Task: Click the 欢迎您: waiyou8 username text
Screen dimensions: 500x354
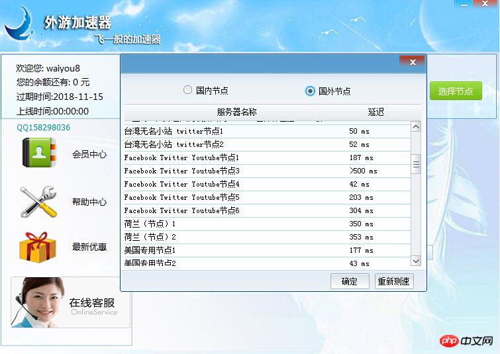Action: 48,69
